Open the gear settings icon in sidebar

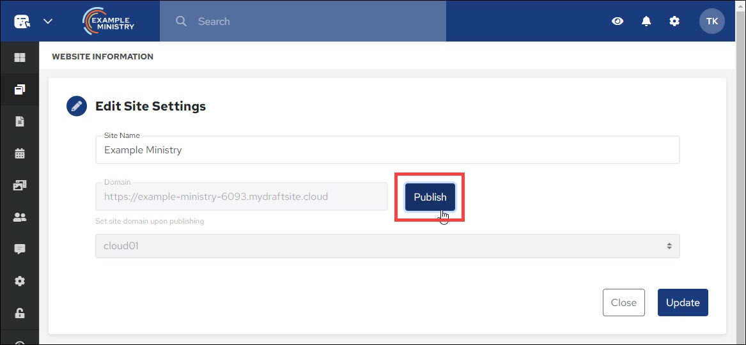(x=20, y=281)
